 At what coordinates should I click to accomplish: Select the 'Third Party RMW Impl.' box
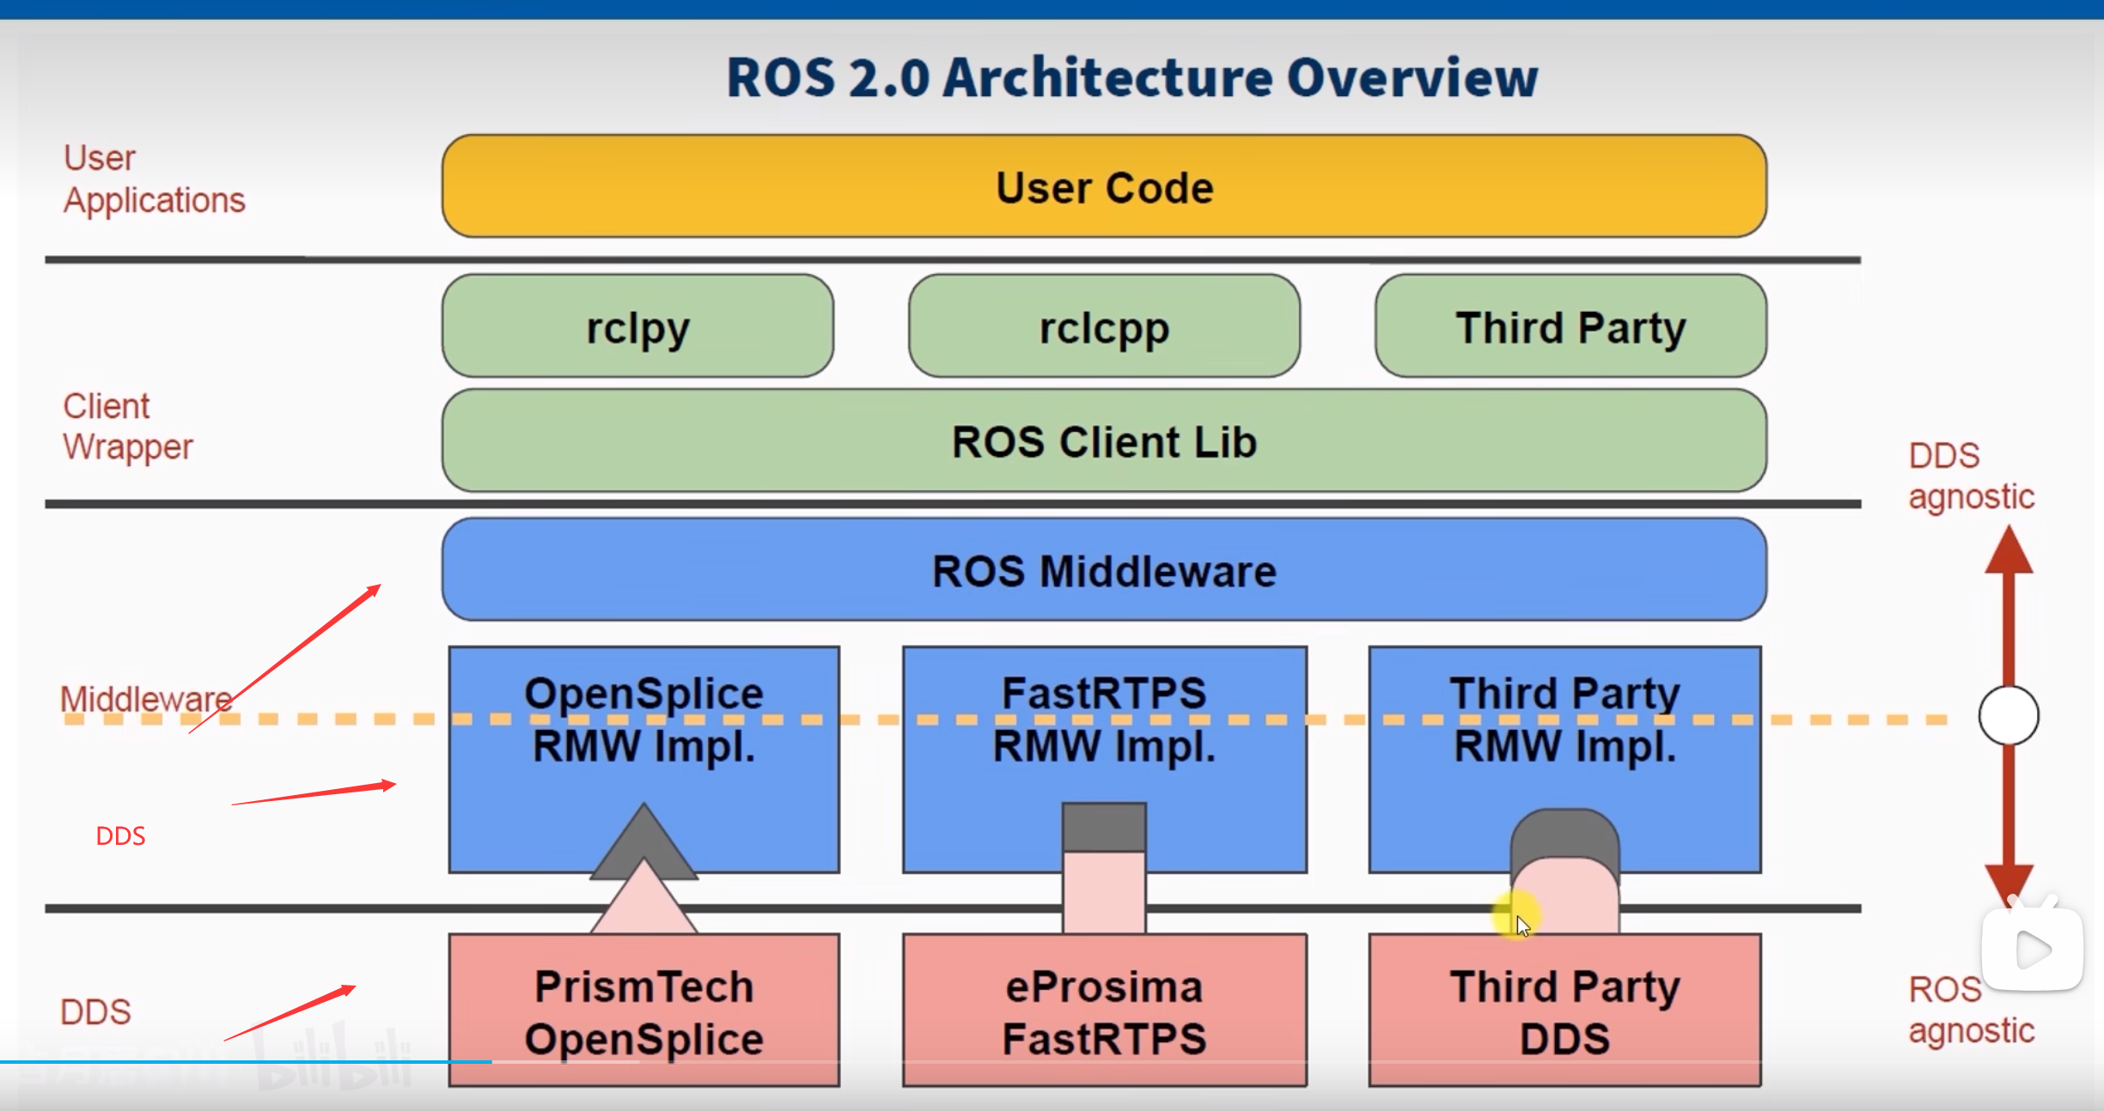[x=1564, y=759]
